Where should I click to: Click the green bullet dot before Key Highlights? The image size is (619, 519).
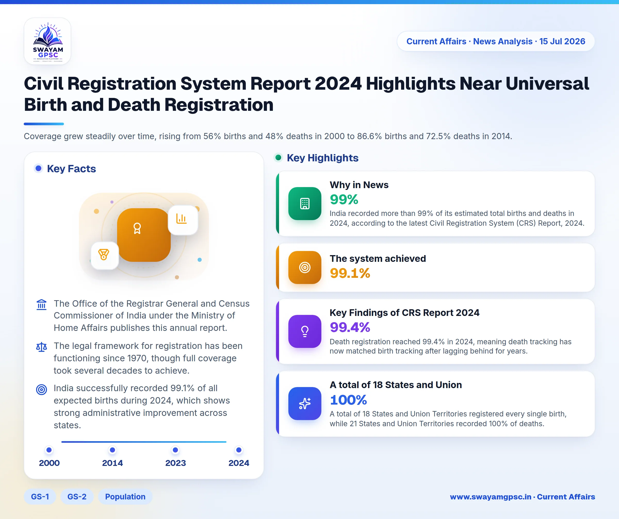pos(278,157)
